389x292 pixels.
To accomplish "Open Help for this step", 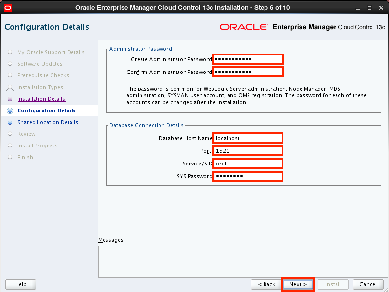I will coord(21,284).
